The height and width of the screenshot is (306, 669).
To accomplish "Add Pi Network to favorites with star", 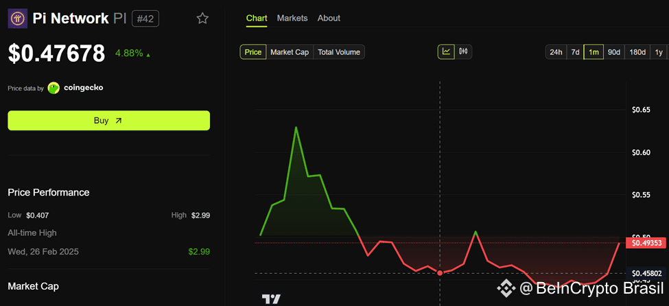I will (202, 19).
